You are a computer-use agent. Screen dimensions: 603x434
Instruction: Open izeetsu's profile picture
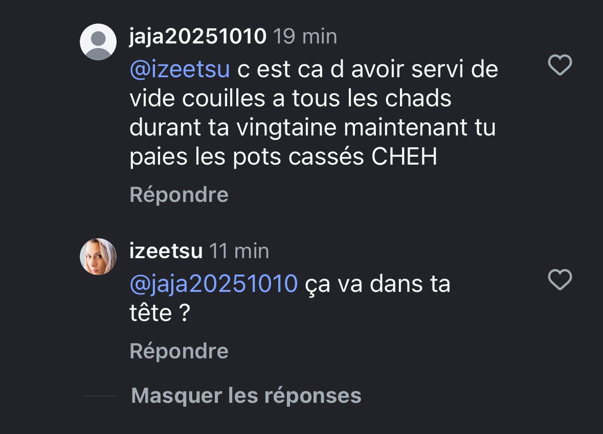click(98, 257)
